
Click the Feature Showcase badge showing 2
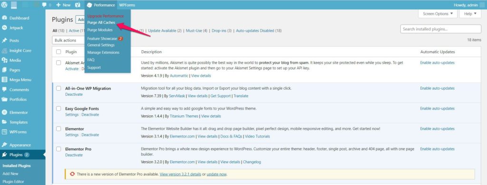click(x=120, y=39)
